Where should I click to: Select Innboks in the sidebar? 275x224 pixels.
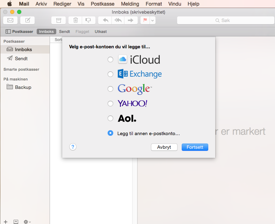click(25, 49)
